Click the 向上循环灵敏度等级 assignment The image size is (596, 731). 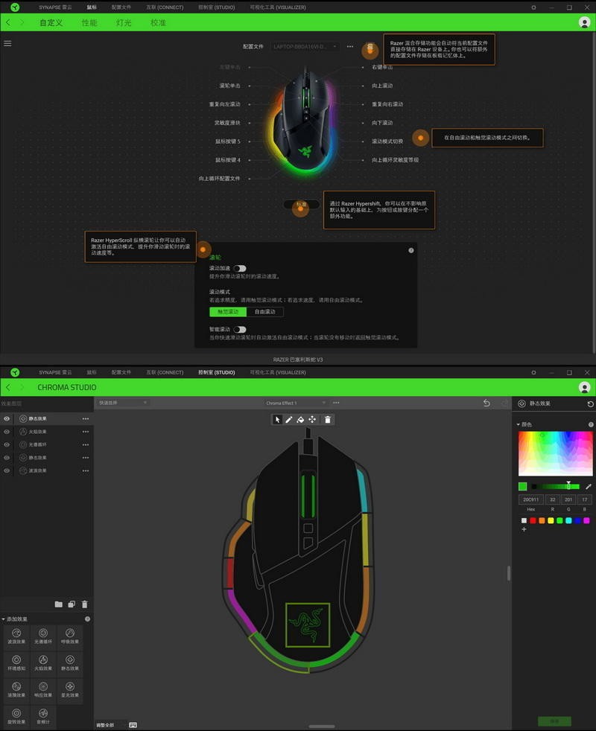pos(395,160)
